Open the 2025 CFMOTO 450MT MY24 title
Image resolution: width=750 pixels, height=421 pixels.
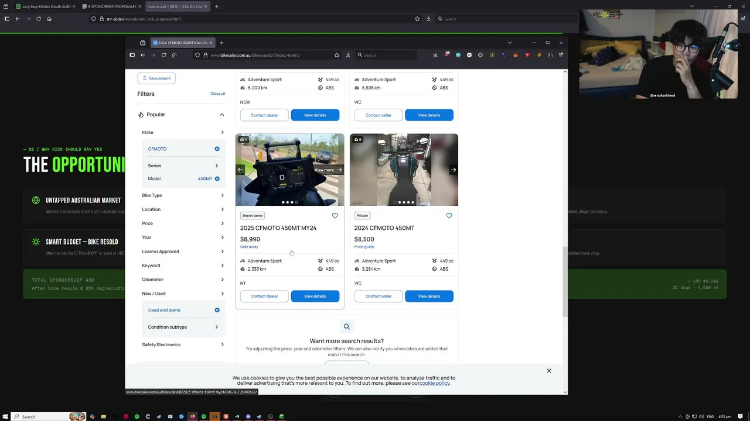click(278, 228)
